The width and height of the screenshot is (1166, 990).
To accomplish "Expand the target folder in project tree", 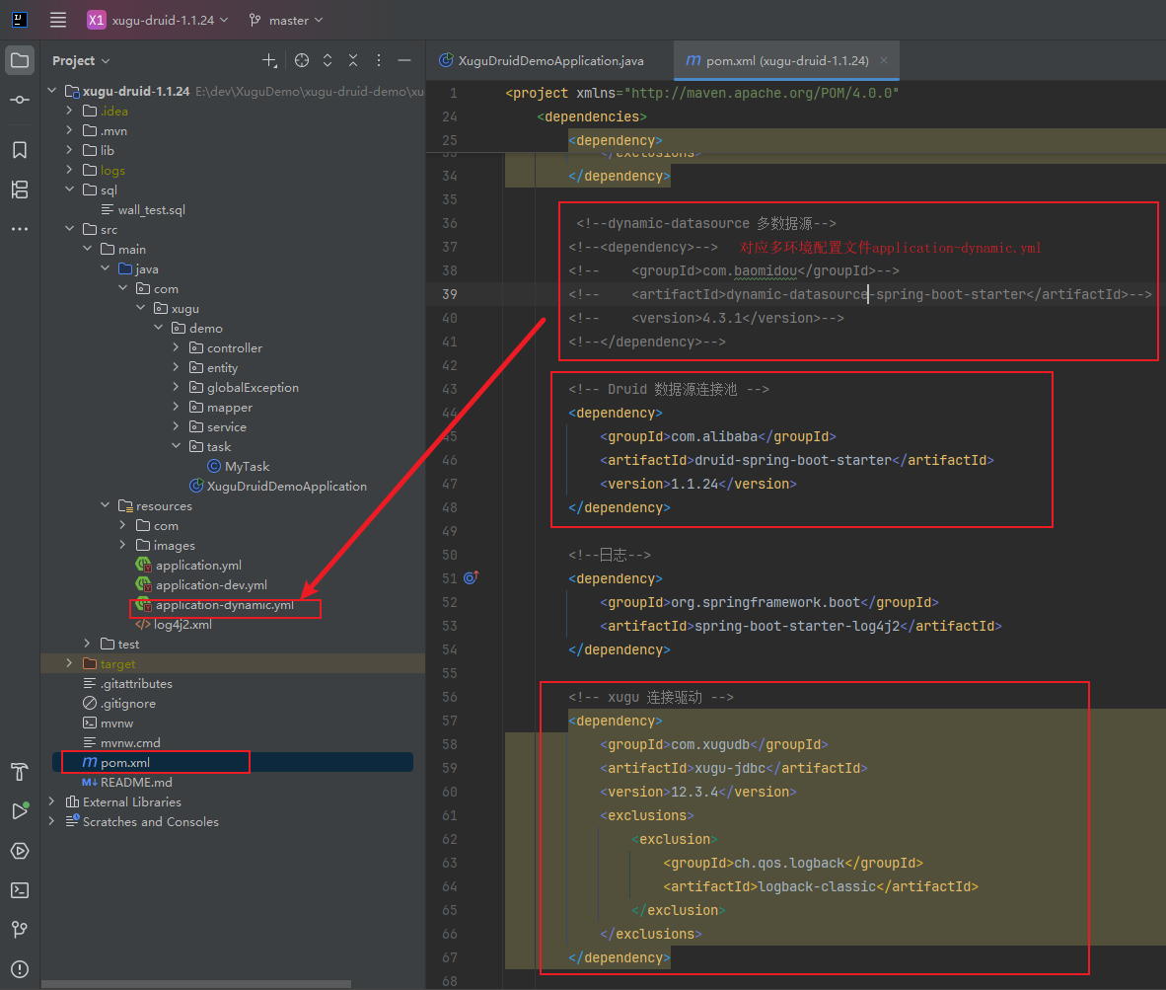I will (69, 663).
